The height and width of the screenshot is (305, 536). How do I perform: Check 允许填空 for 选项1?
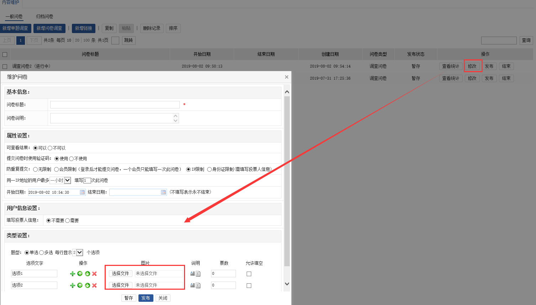[x=249, y=274]
